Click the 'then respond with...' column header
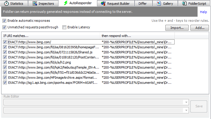The height and width of the screenshot is (119, 211). click(137, 36)
